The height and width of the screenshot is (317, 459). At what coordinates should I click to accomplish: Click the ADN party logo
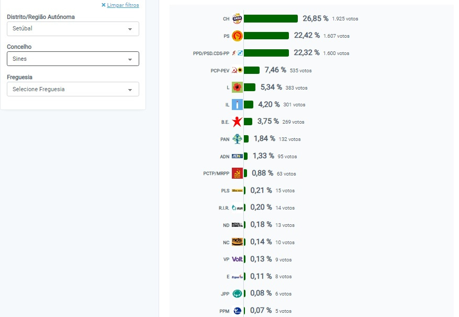click(x=237, y=156)
